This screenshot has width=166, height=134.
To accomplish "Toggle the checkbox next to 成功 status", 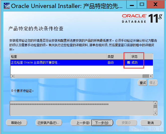I will pos(129,62).
